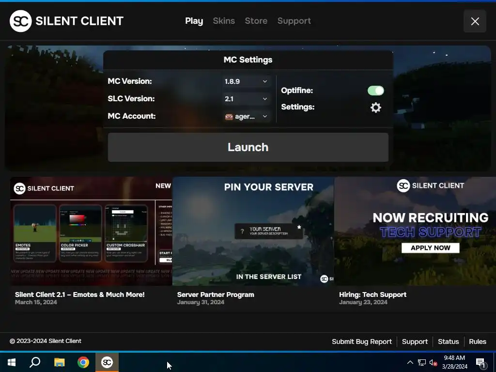The width and height of the screenshot is (496, 372).
Task: Open the Now Recruiting Tech Support thumbnail
Action: tap(415, 231)
